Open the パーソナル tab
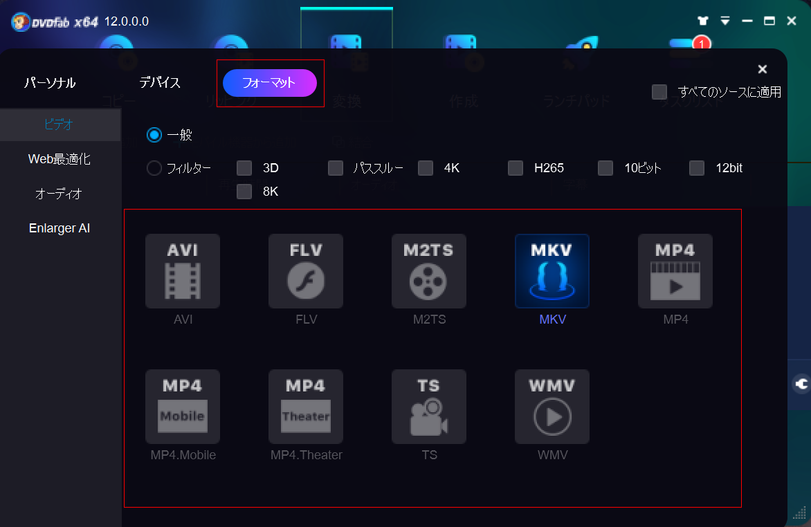Viewport: 811px width, 527px height. click(x=50, y=83)
